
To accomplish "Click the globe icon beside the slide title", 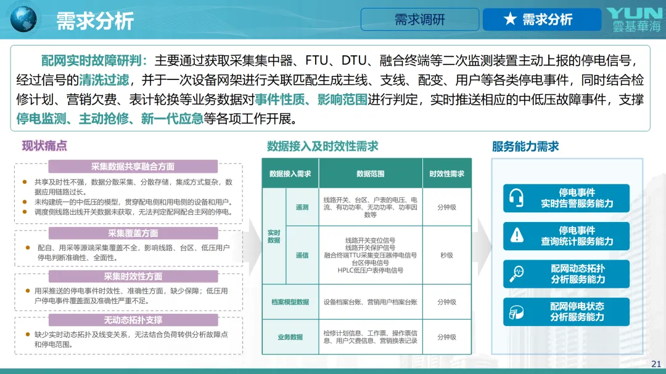I will pyautogui.click(x=23, y=19).
